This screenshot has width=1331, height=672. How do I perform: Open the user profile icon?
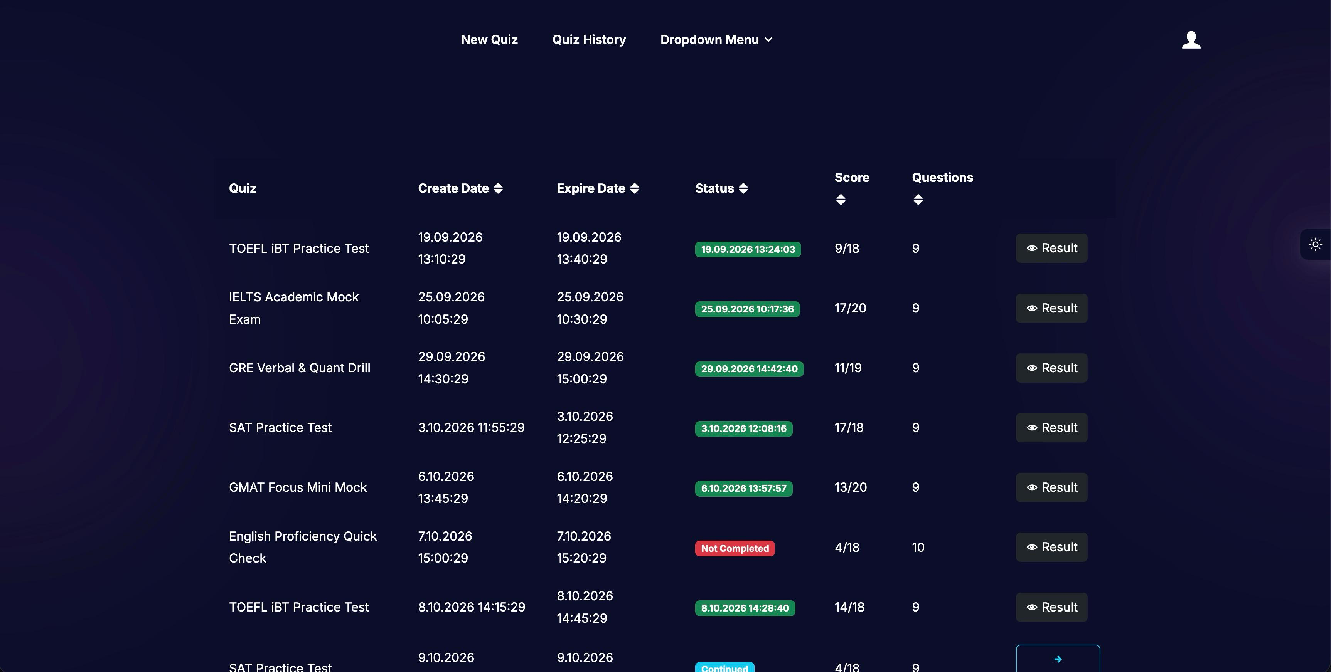[1191, 40]
